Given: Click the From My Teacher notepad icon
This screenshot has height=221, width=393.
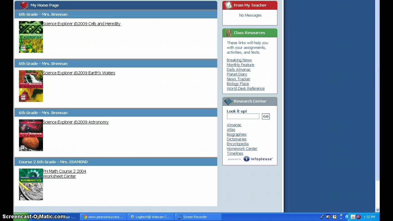Looking at the screenshot, I should click(x=228, y=5).
